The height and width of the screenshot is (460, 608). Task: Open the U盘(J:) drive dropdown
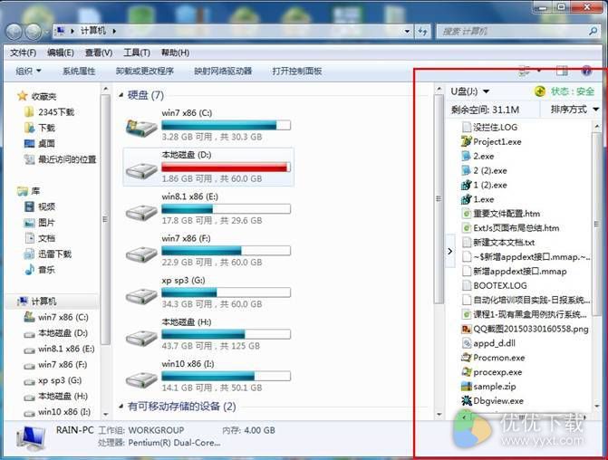[487, 91]
